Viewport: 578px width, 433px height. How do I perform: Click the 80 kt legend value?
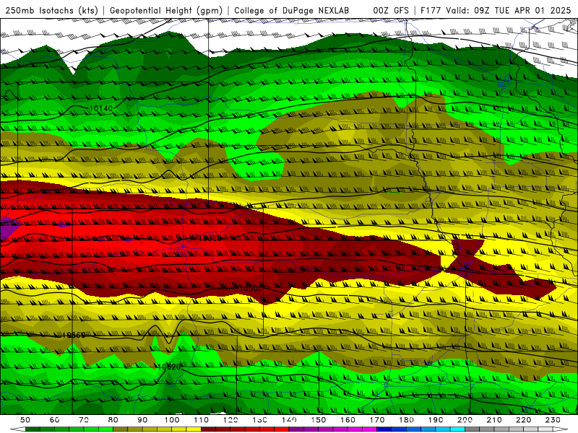click(113, 420)
